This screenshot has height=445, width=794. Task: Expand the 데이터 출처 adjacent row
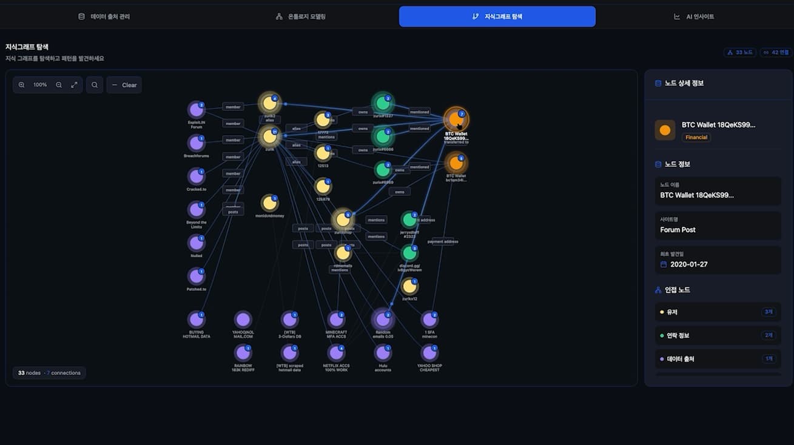tap(718, 359)
